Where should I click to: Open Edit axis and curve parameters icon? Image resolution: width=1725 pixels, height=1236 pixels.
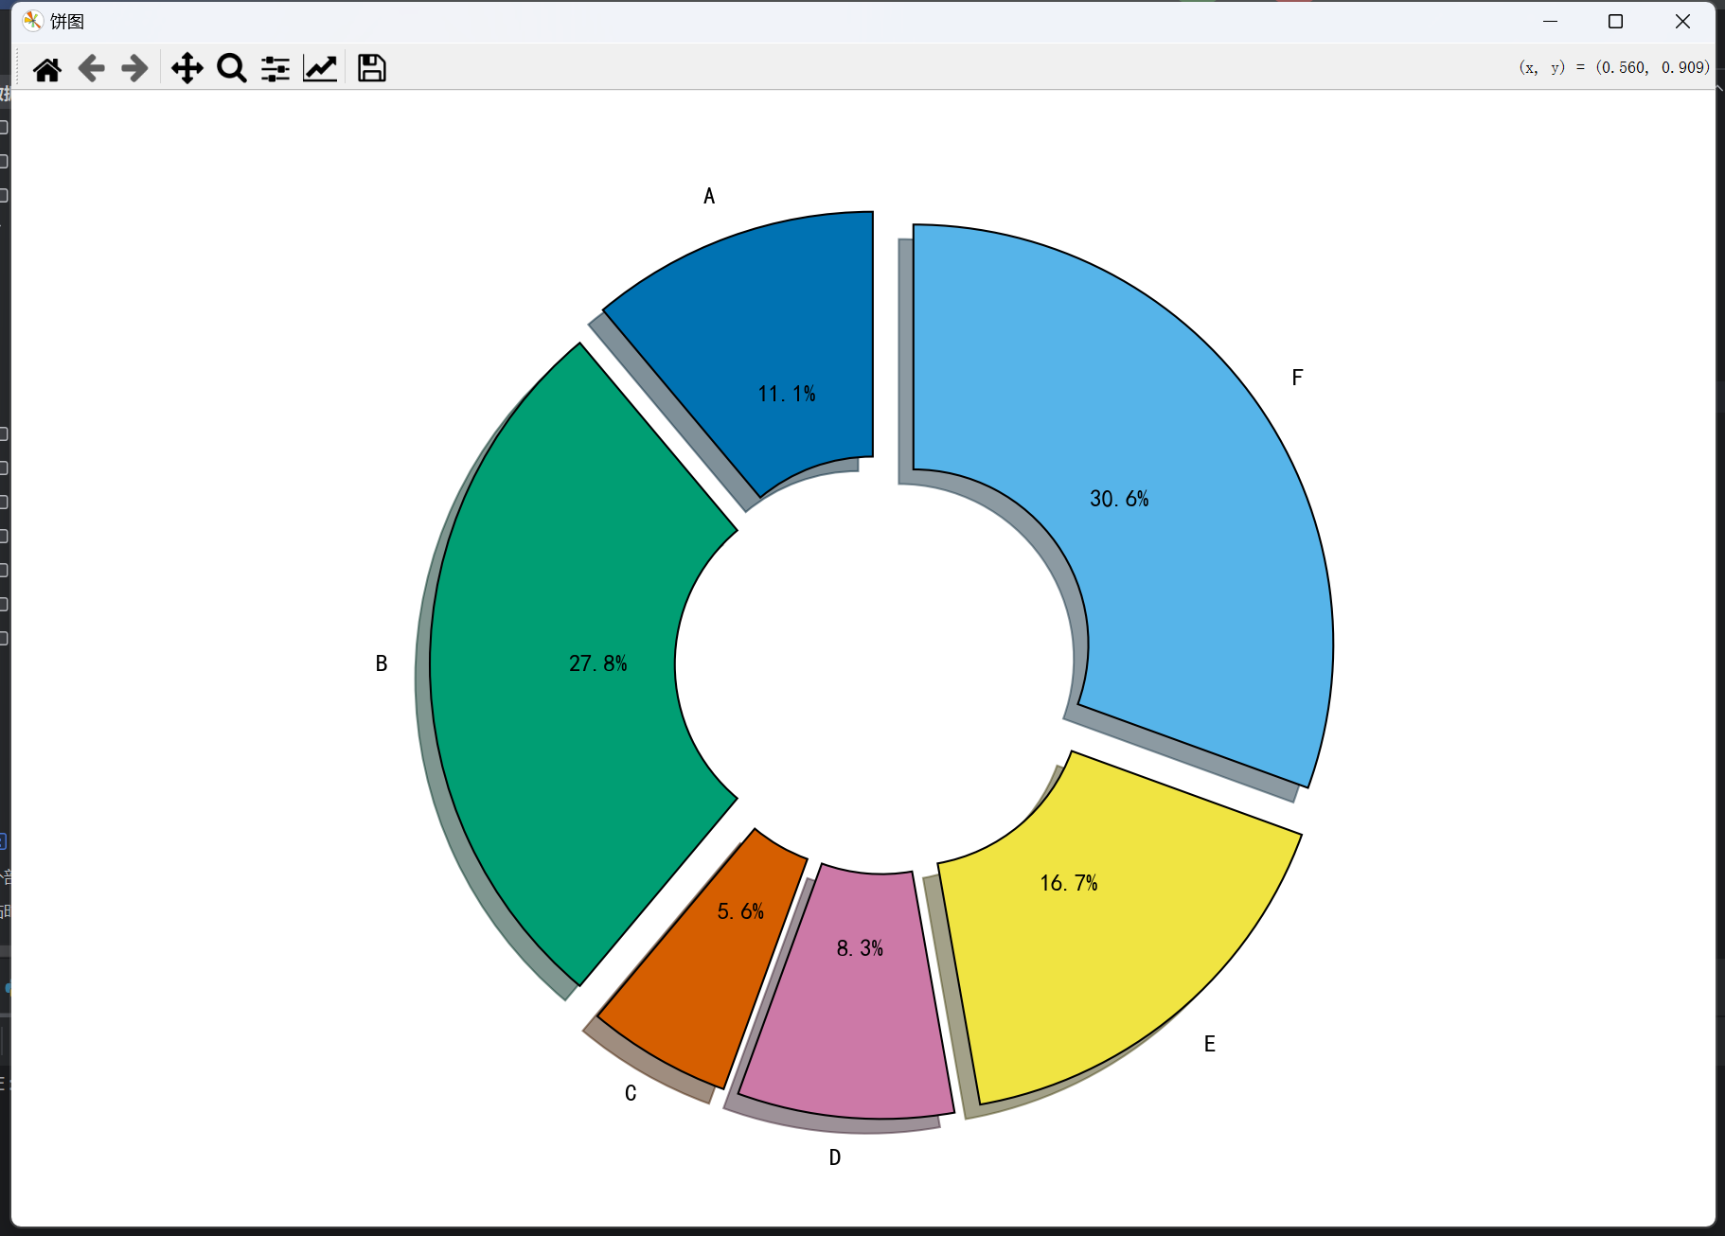tap(320, 68)
